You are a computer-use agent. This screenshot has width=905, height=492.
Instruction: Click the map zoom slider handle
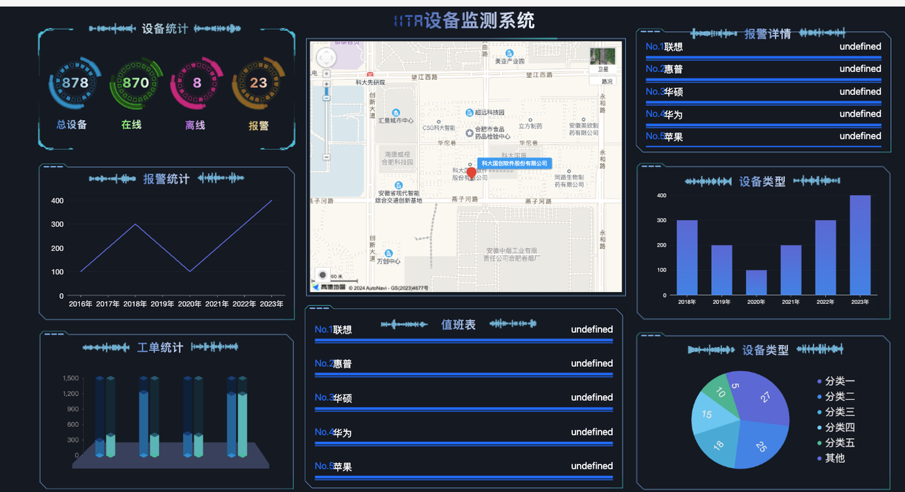pyautogui.click(x=327, y=98)
